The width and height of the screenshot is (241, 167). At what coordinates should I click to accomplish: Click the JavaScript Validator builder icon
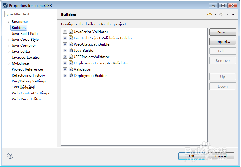pos(71,32)
